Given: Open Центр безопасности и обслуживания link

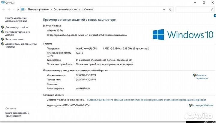Looking at the screenshot, I should [x=17, y=114].
